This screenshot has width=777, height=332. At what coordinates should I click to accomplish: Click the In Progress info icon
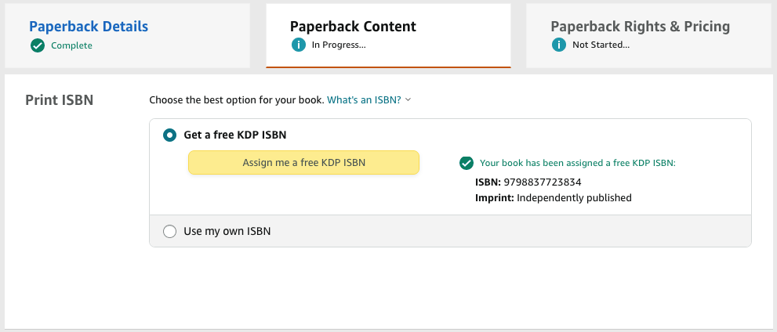(x=298, y=45)
